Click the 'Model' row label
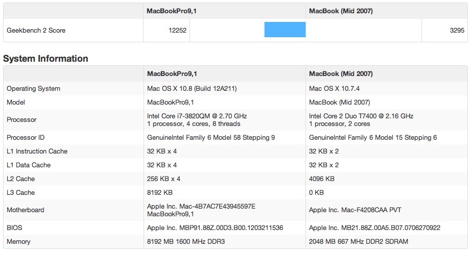The image size is (471, 253). coord(16,102)
